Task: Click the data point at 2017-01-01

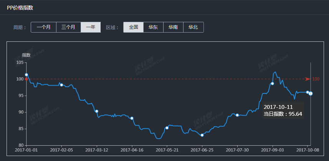Action: 26,75
